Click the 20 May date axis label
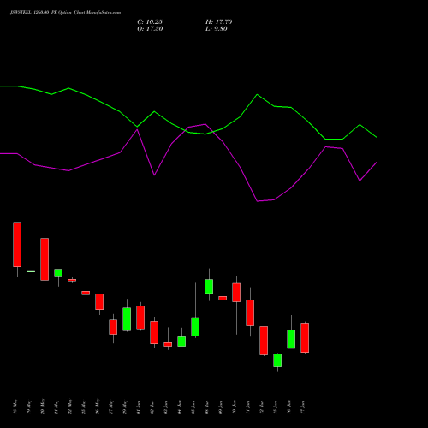Screen dimensions: 428x428 pyautogui.click(x=43, y=407)
